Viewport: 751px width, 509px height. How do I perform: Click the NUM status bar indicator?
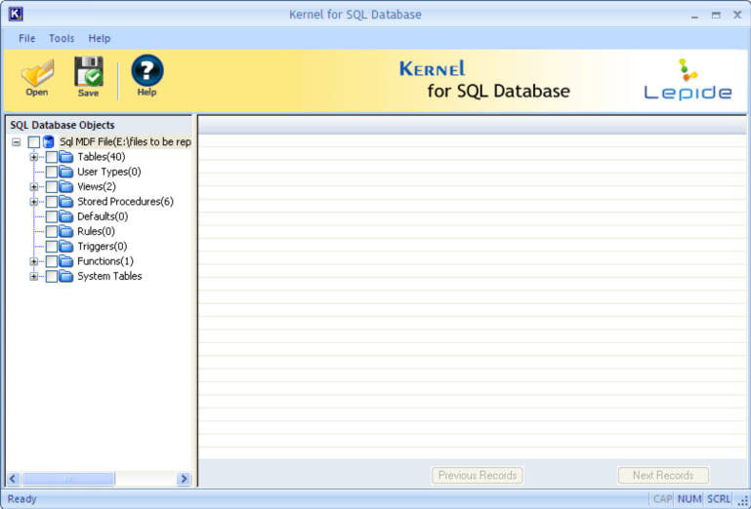689,499
